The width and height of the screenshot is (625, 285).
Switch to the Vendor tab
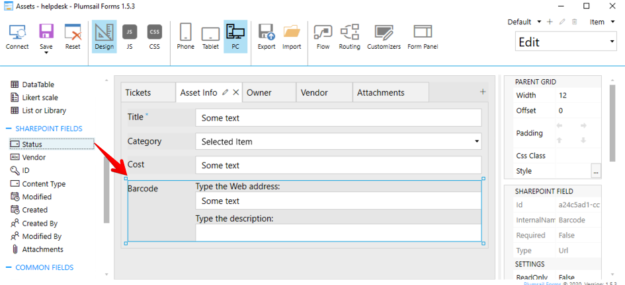coord(324,92)
